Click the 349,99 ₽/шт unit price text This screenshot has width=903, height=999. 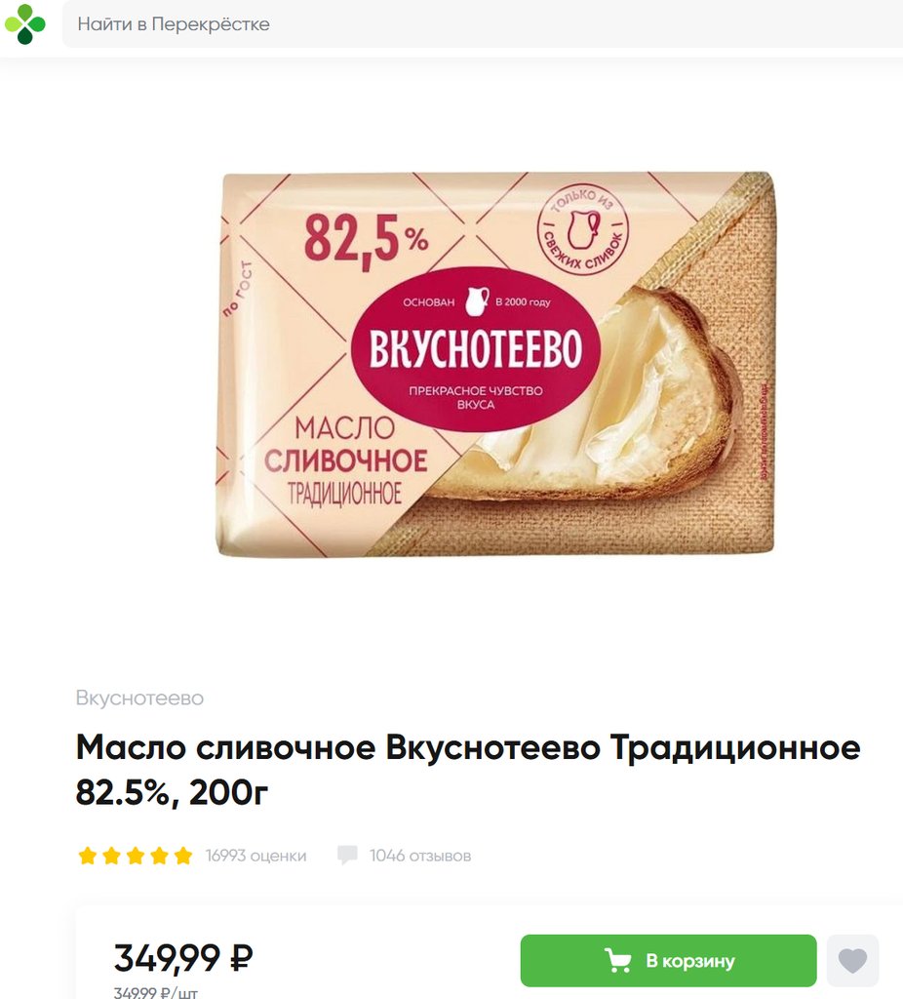click(x=155, y=992)
